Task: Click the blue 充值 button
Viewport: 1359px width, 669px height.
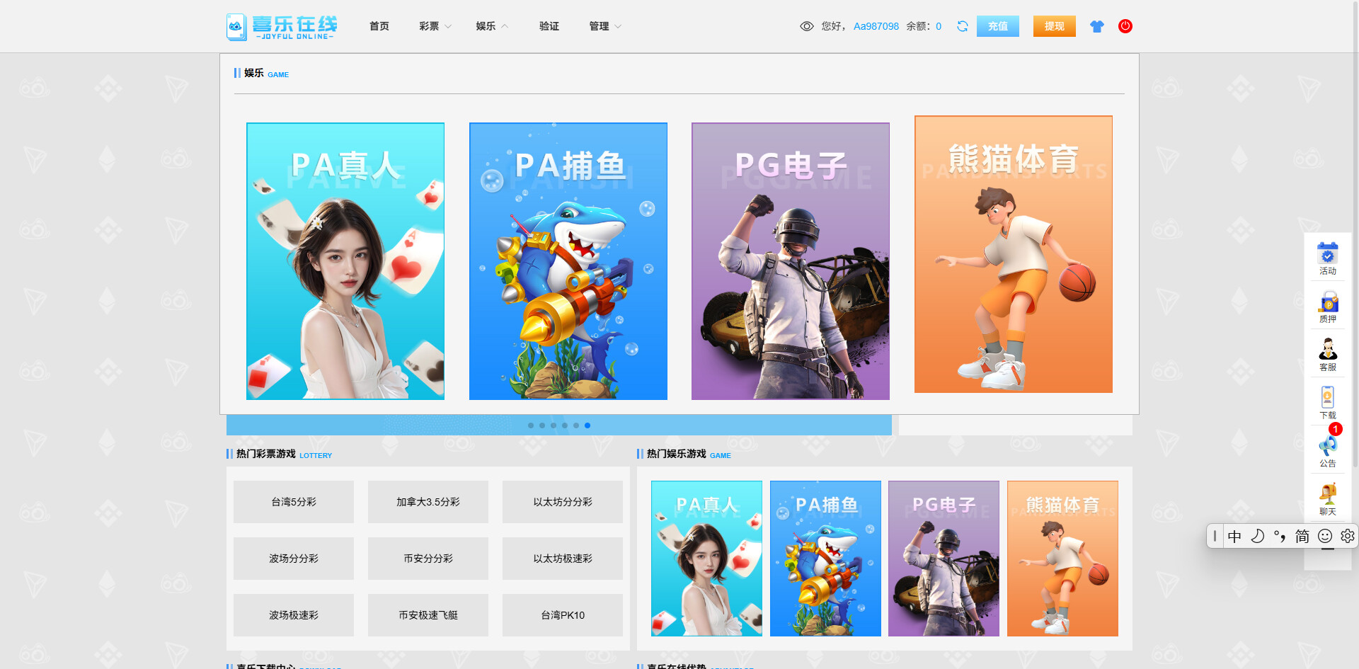Action: click(997, 26)
